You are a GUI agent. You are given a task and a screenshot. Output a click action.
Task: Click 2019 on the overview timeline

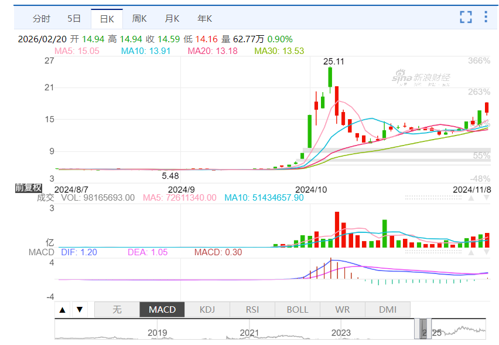pyautogui.click(x=157, y=333)
